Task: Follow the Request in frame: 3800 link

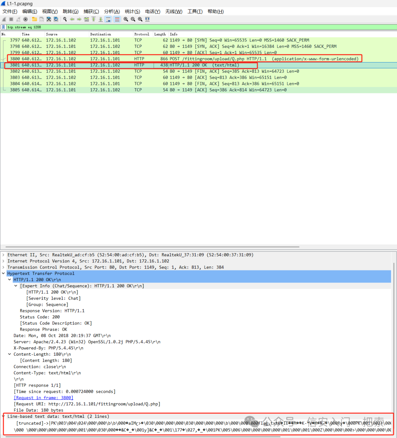Action: point(44,398)
